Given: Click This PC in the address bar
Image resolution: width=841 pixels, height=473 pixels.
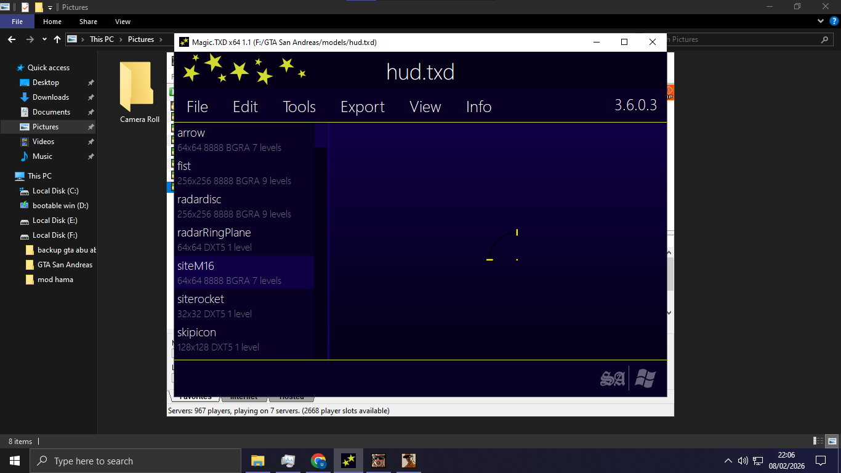Looking at the screenshot, I should [102, 39].
